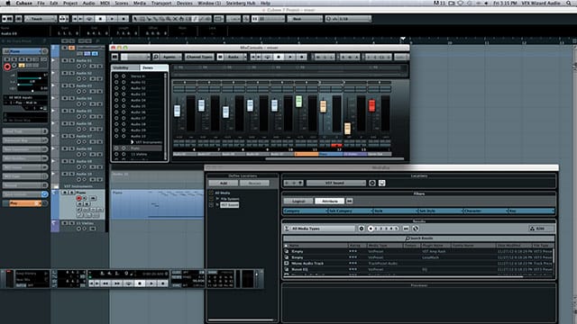
Task: Open the Category attribute filter dropdown
Action: [x=306, y=211]
